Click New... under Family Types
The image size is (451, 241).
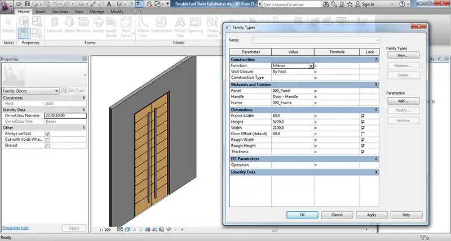click(403, 55)
